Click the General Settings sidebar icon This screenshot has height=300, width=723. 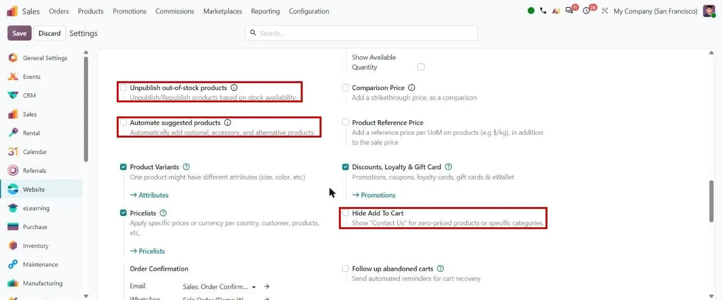click(13, 58)
